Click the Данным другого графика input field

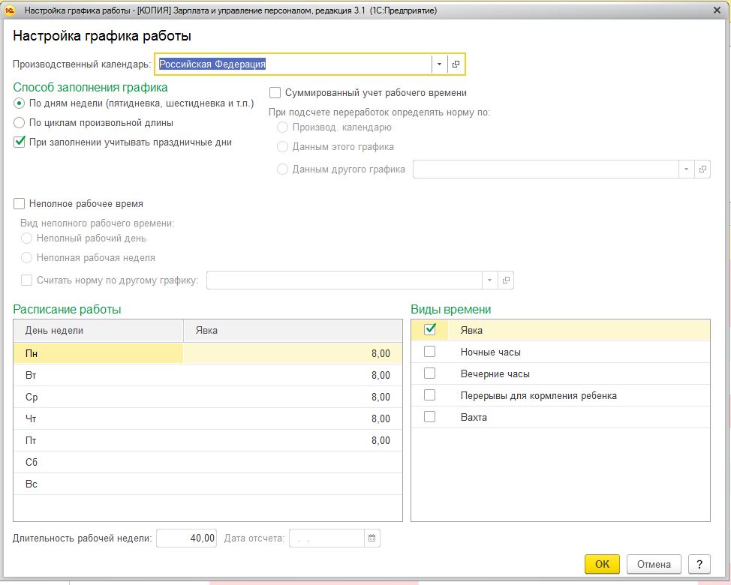point(546,169)
